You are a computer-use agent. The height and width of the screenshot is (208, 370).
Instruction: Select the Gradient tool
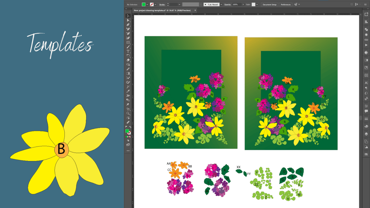click(x=128, y=73)
